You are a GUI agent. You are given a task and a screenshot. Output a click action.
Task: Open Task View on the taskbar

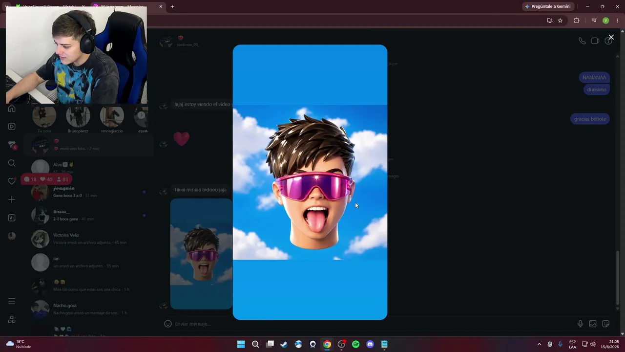270,344
